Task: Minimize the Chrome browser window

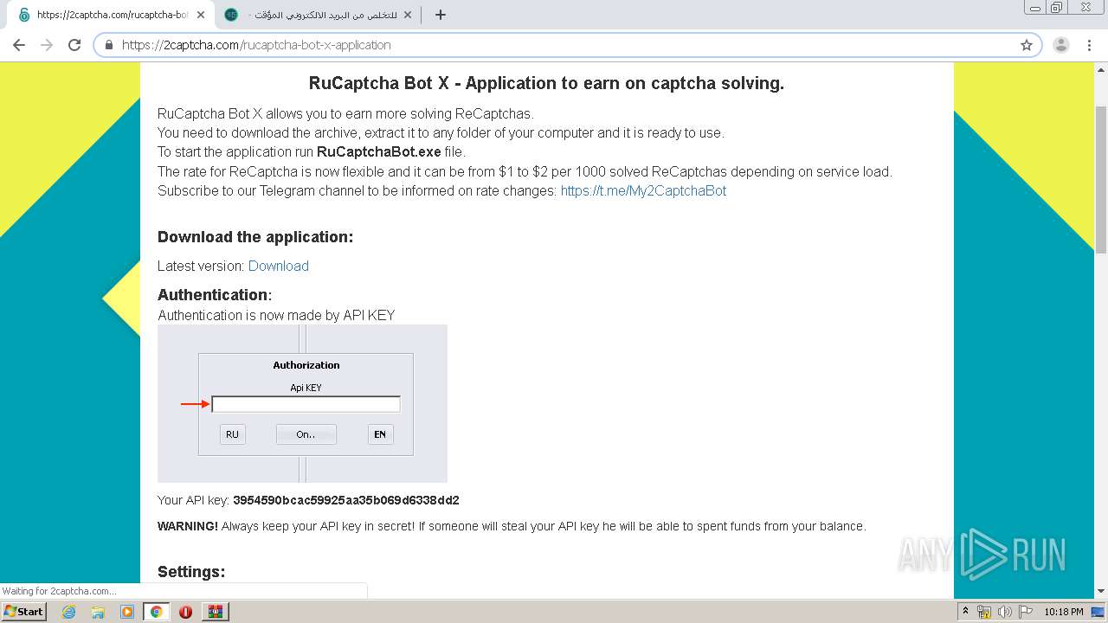Action: 1036,7
